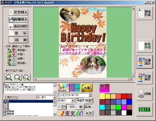Choose the グラデーション gradient color mode
The height and width of the screenshot is (121, 156).
pyautogui.click(x=75, y=88)
